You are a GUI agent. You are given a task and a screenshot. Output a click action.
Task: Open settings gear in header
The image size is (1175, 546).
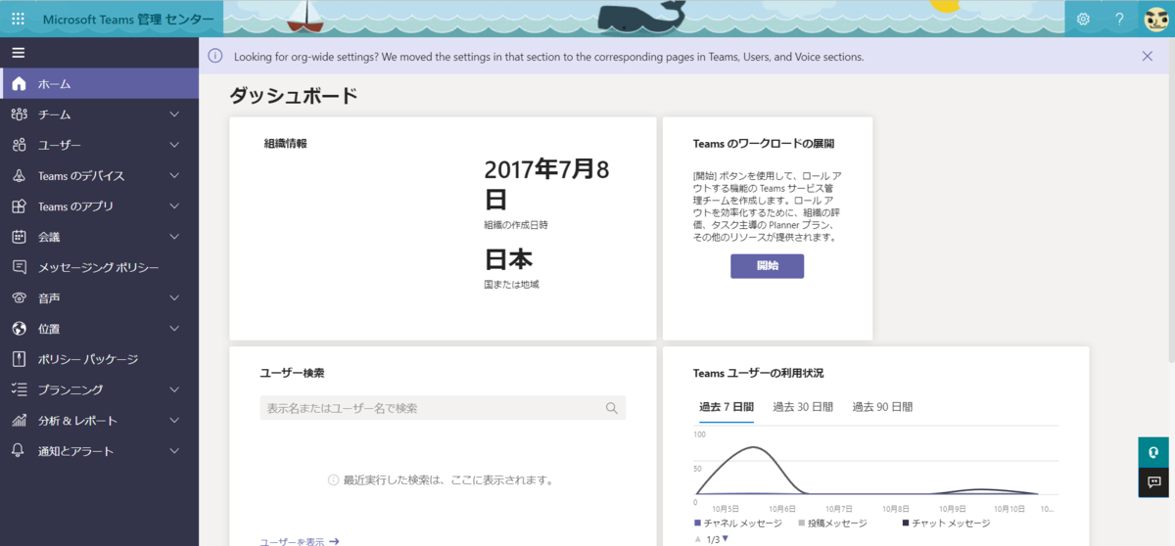[x=1083, y=19]
